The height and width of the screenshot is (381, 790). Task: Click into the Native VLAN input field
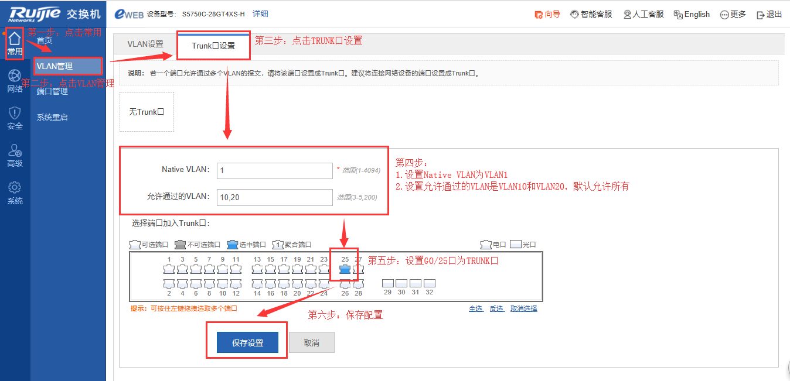click(x=274, y=170)
